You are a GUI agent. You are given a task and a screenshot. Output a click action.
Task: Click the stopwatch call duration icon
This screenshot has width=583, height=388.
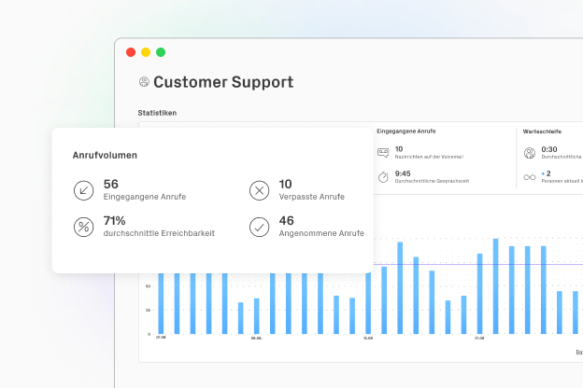click(x=383, y=177)
